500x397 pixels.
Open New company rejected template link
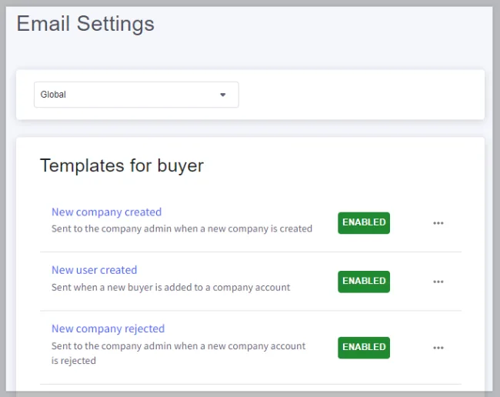[108, 329]
